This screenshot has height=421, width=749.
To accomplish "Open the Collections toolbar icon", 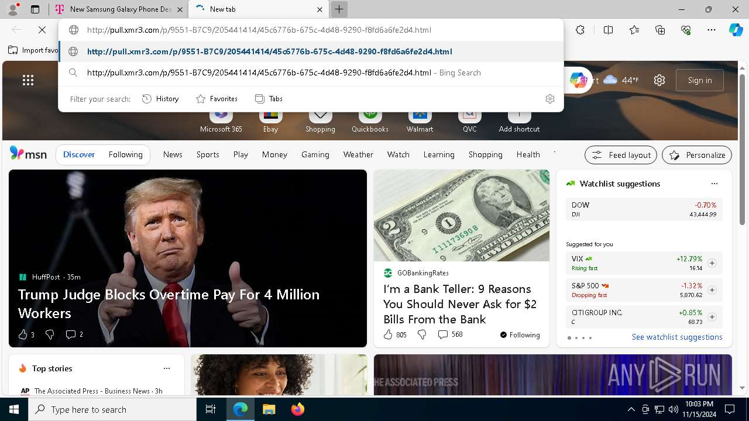I will [660, 30].
